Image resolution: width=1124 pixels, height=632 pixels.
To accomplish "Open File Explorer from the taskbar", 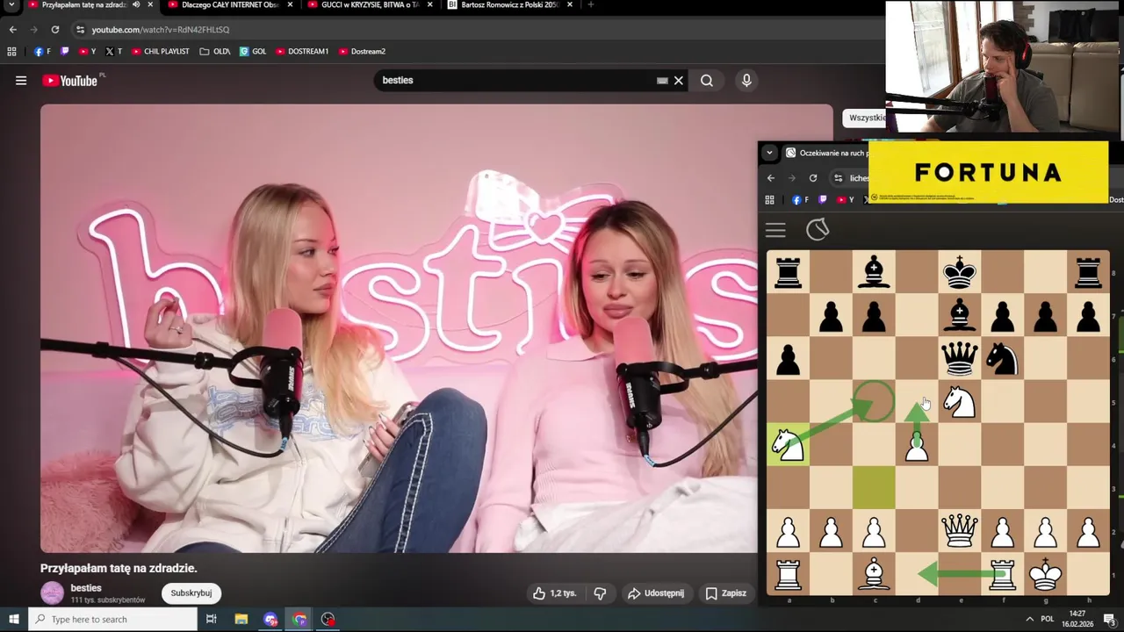I will point(241,619).
